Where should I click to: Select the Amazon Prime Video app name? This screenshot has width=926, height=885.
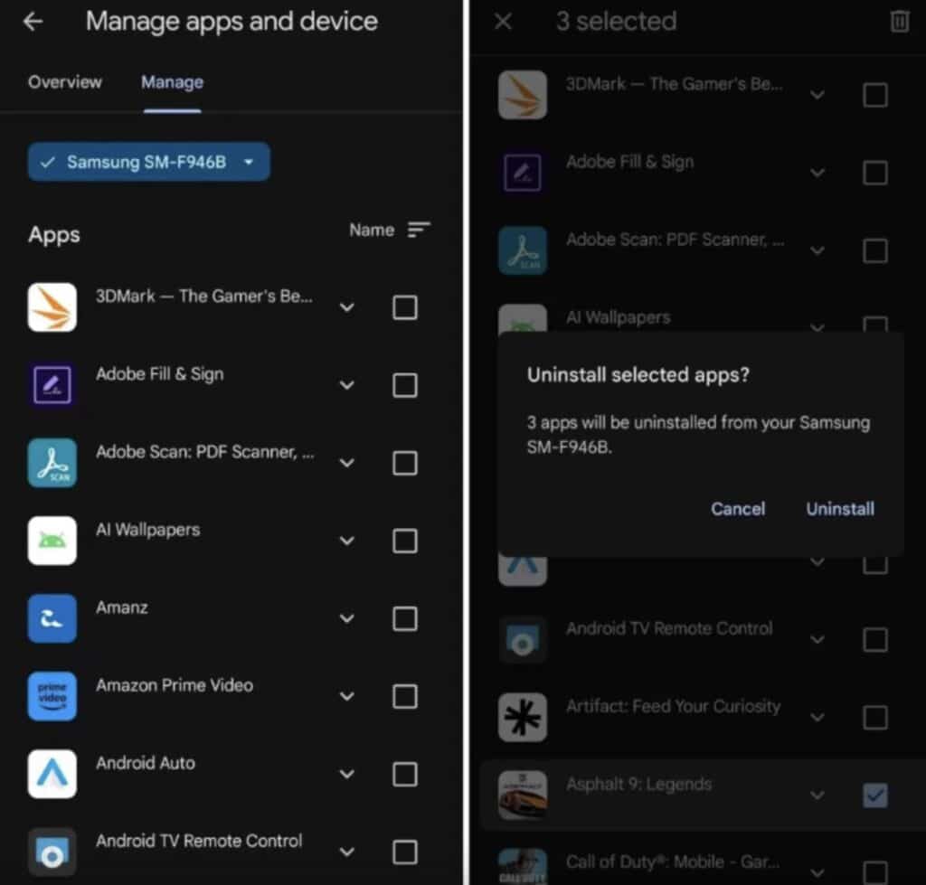click(175, 685)
